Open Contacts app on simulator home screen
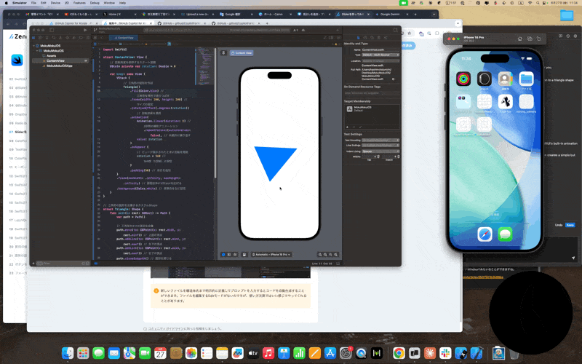Screen dimensions: 582x364 click(505, 79)
